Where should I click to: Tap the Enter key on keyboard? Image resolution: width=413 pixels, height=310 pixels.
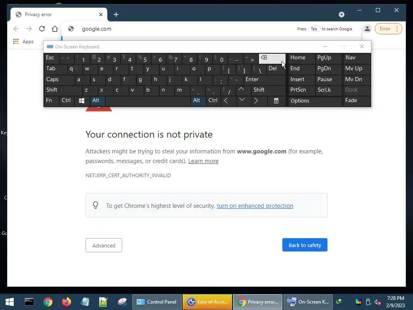[x=264, y=80]
